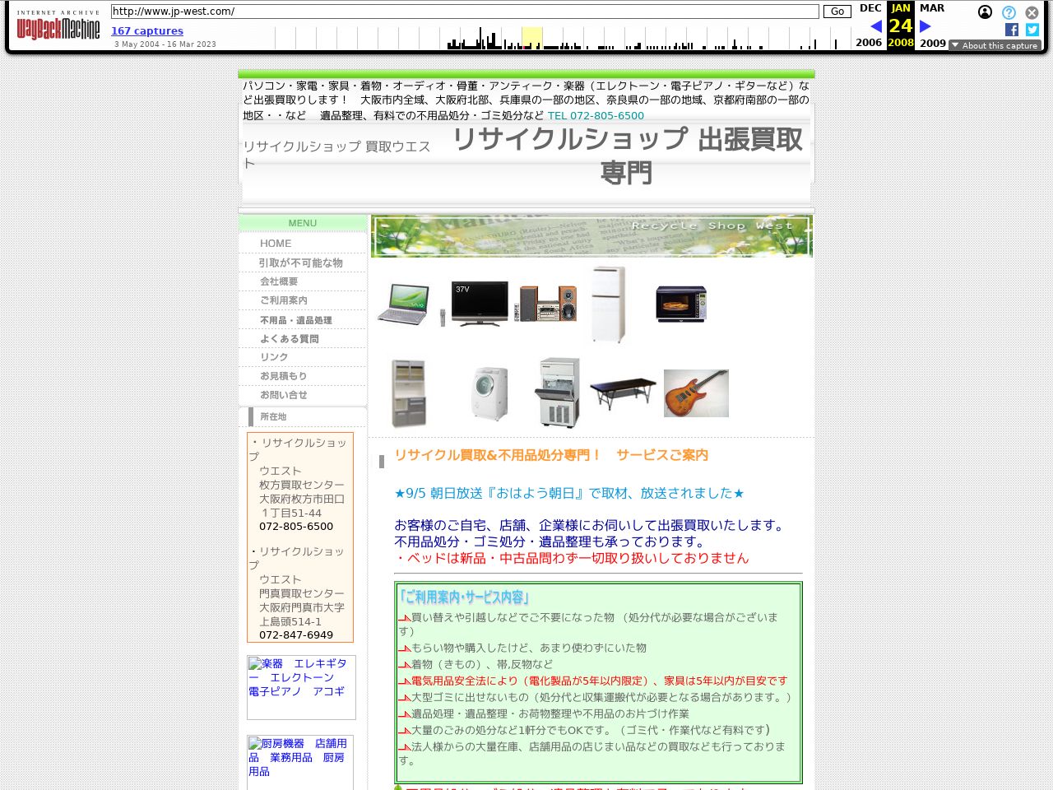1053x790 pixels.
Task: Open Wayback Machine help with the question mark icon
Action: click(x=1008, y=12)
